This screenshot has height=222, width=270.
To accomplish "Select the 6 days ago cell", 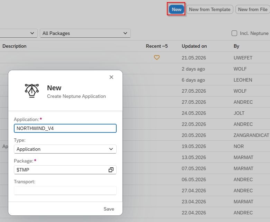I will tap(193, 80).
